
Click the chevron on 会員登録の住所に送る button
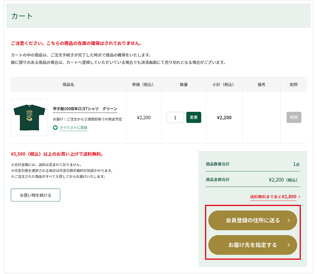[288, 221]
